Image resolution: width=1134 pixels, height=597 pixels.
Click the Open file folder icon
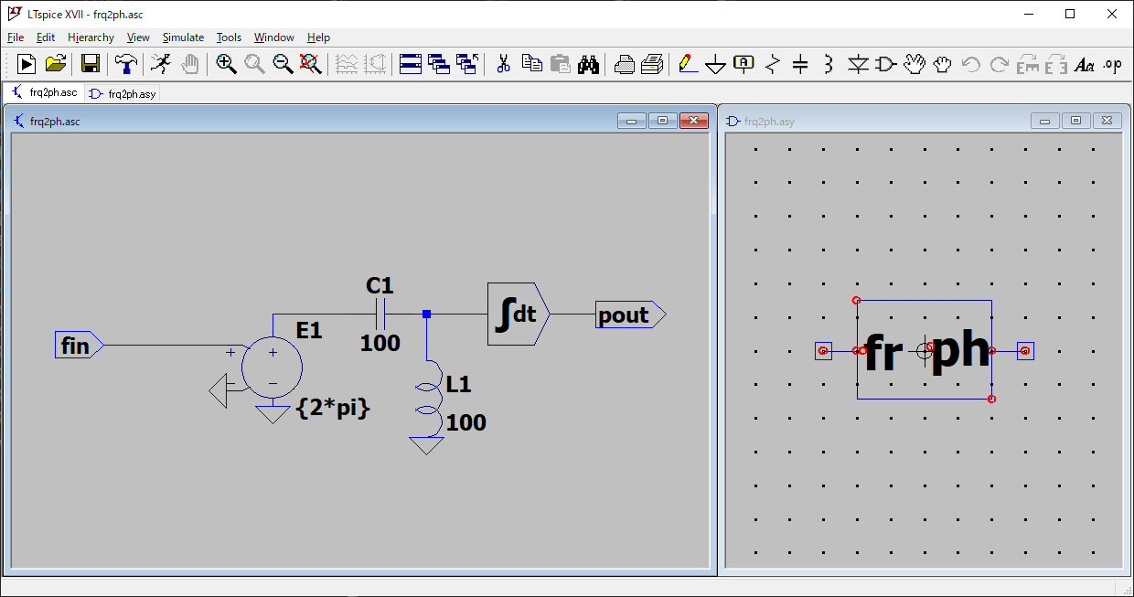click(56, 64)
